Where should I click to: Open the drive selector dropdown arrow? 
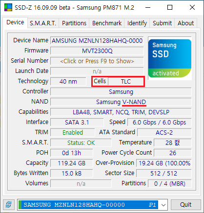click(x=163, y=205)
